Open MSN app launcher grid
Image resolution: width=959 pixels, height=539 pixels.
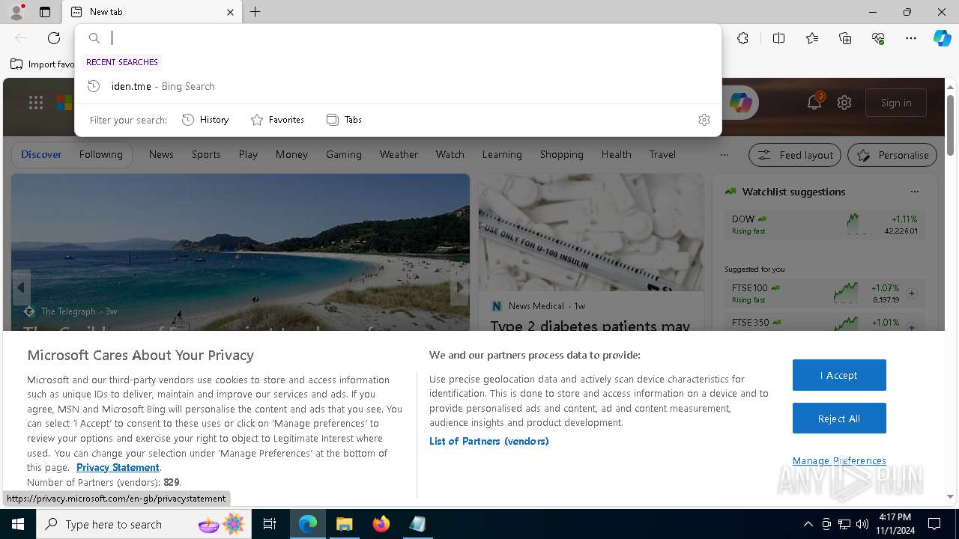tap(36, 103)
